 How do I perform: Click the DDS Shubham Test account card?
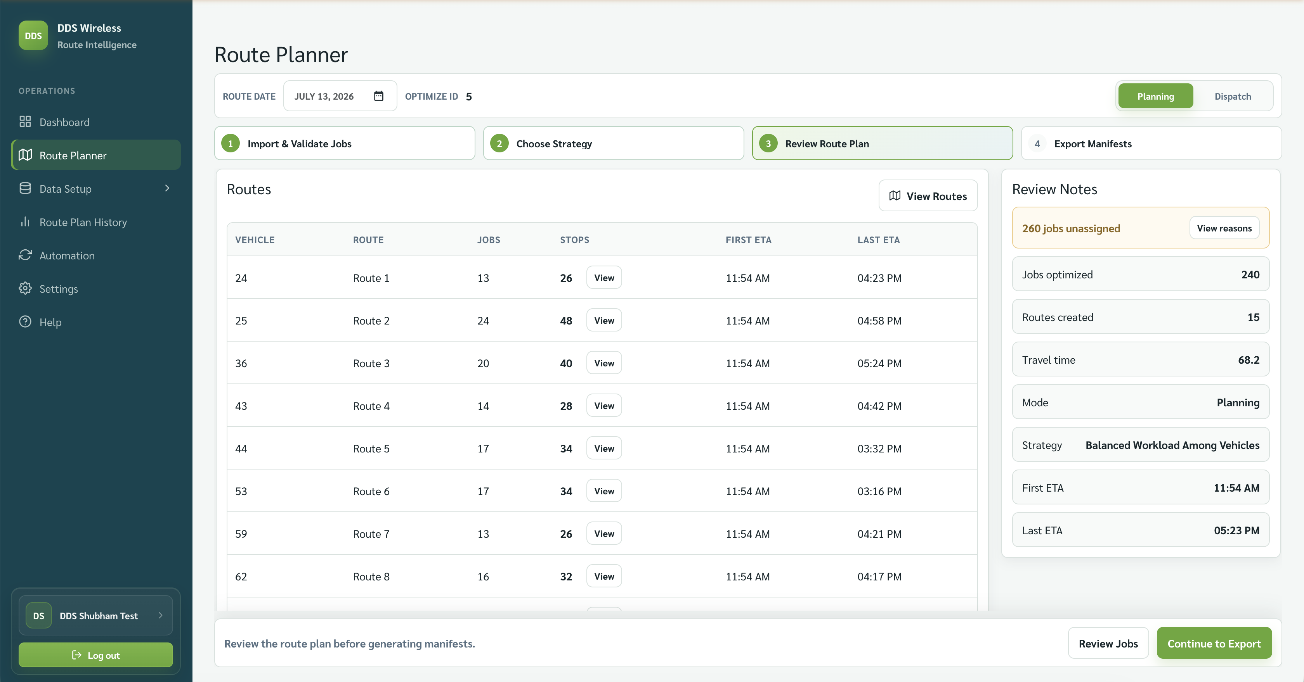(96, 615)
